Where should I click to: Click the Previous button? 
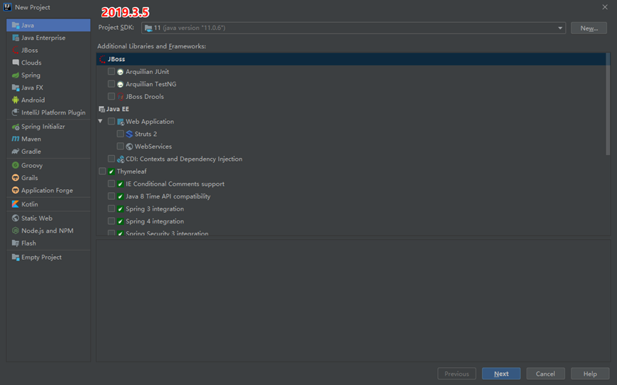pyautogui.click(x=457, y=374)
